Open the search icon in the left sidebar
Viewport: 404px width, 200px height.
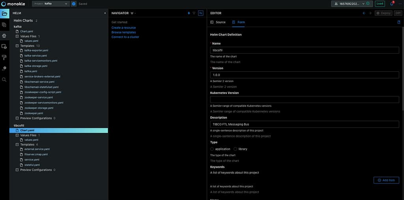click(4, 79)
